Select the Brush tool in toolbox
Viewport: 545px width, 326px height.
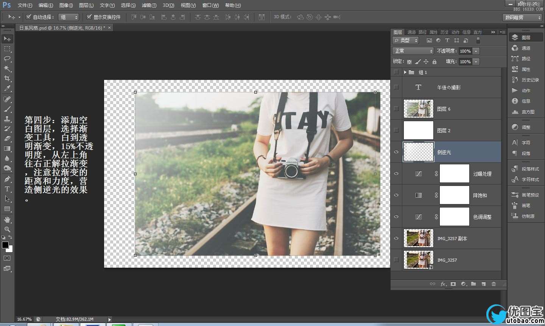(7, 109)
